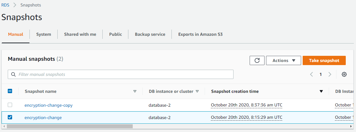The width and height of the screenshot is (356, 132).
Task: Switch to the System tab
Action: [x=44, y=34]
